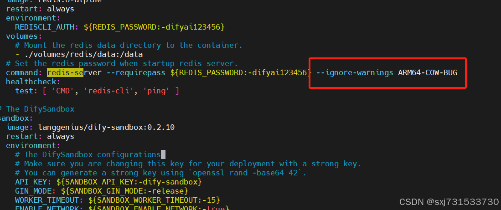
Task: Click the text cursor block after configurations
Action: point(163,155)
